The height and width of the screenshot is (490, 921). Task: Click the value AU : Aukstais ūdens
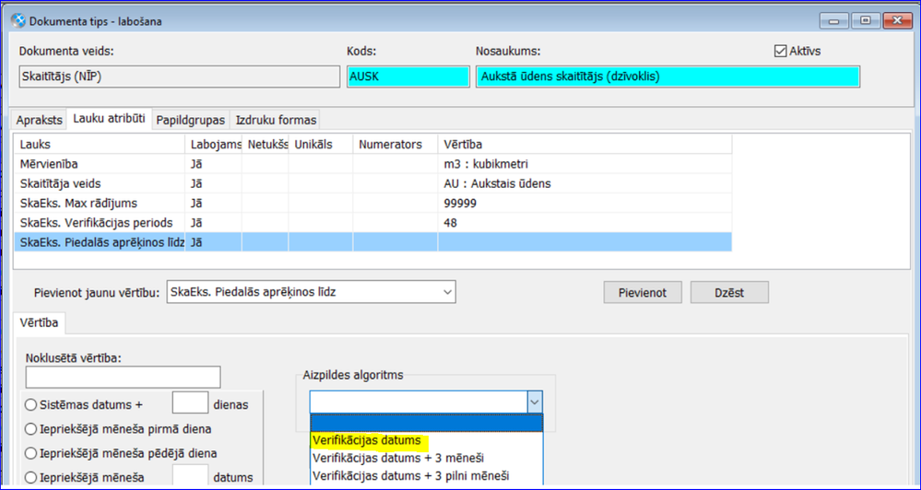point(498,183)
